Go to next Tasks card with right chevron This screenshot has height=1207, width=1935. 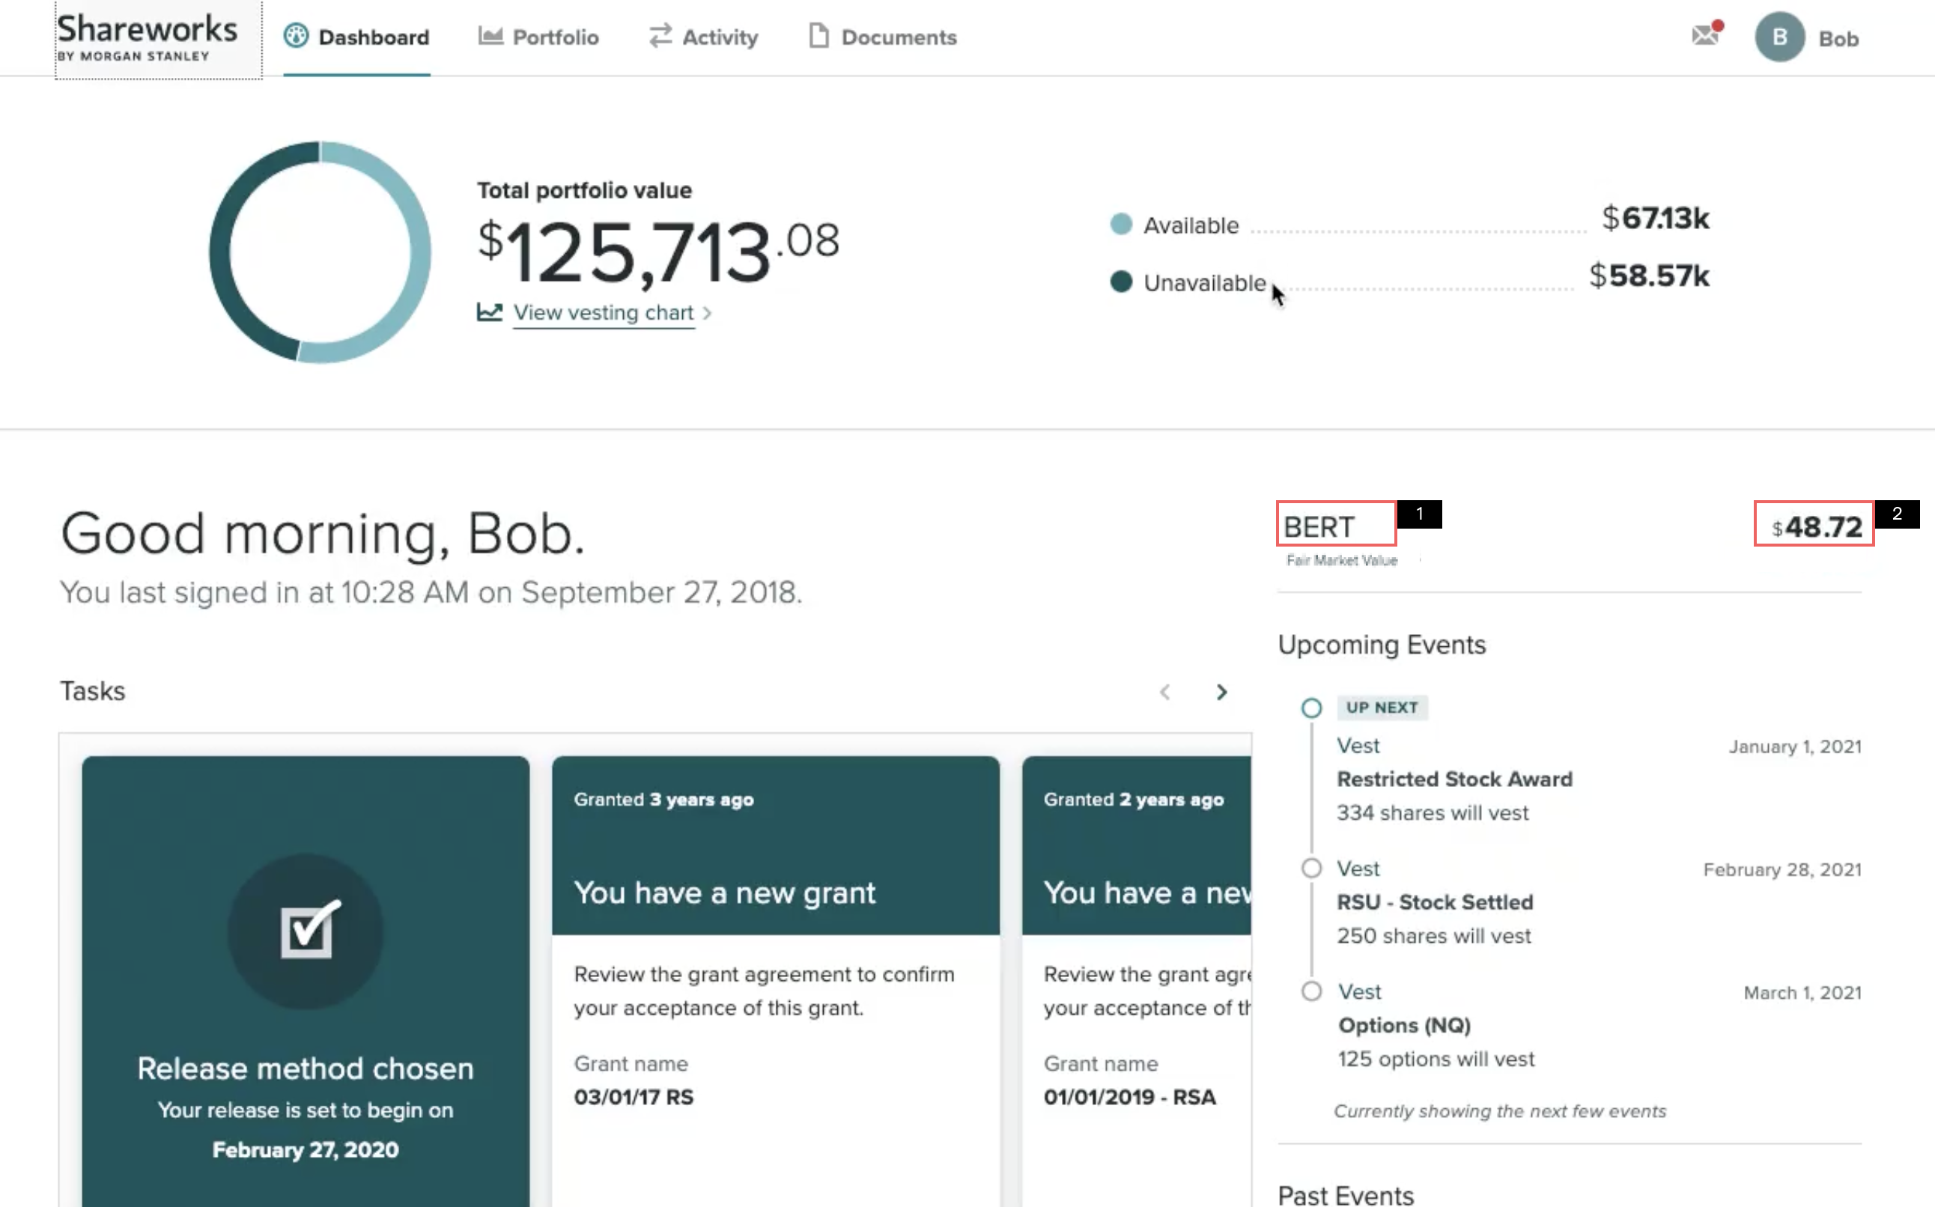click(x=1221, y=692)
